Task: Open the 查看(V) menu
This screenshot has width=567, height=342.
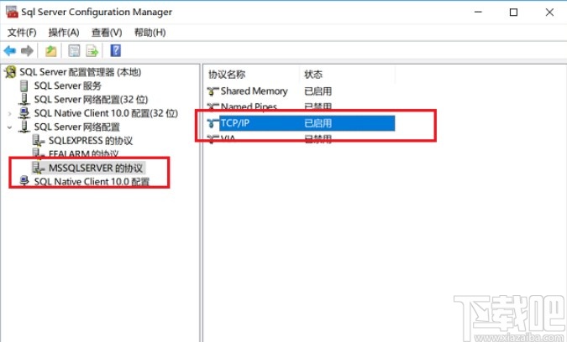Action: tap(106, 32)
